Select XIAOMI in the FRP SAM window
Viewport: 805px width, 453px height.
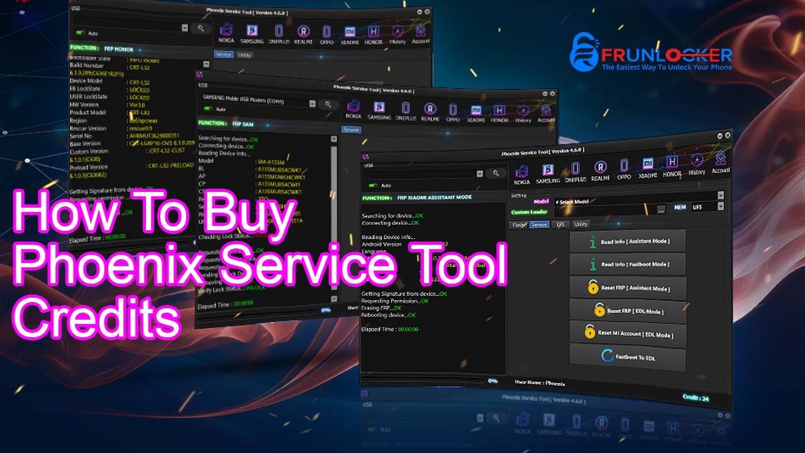[476, 113]
